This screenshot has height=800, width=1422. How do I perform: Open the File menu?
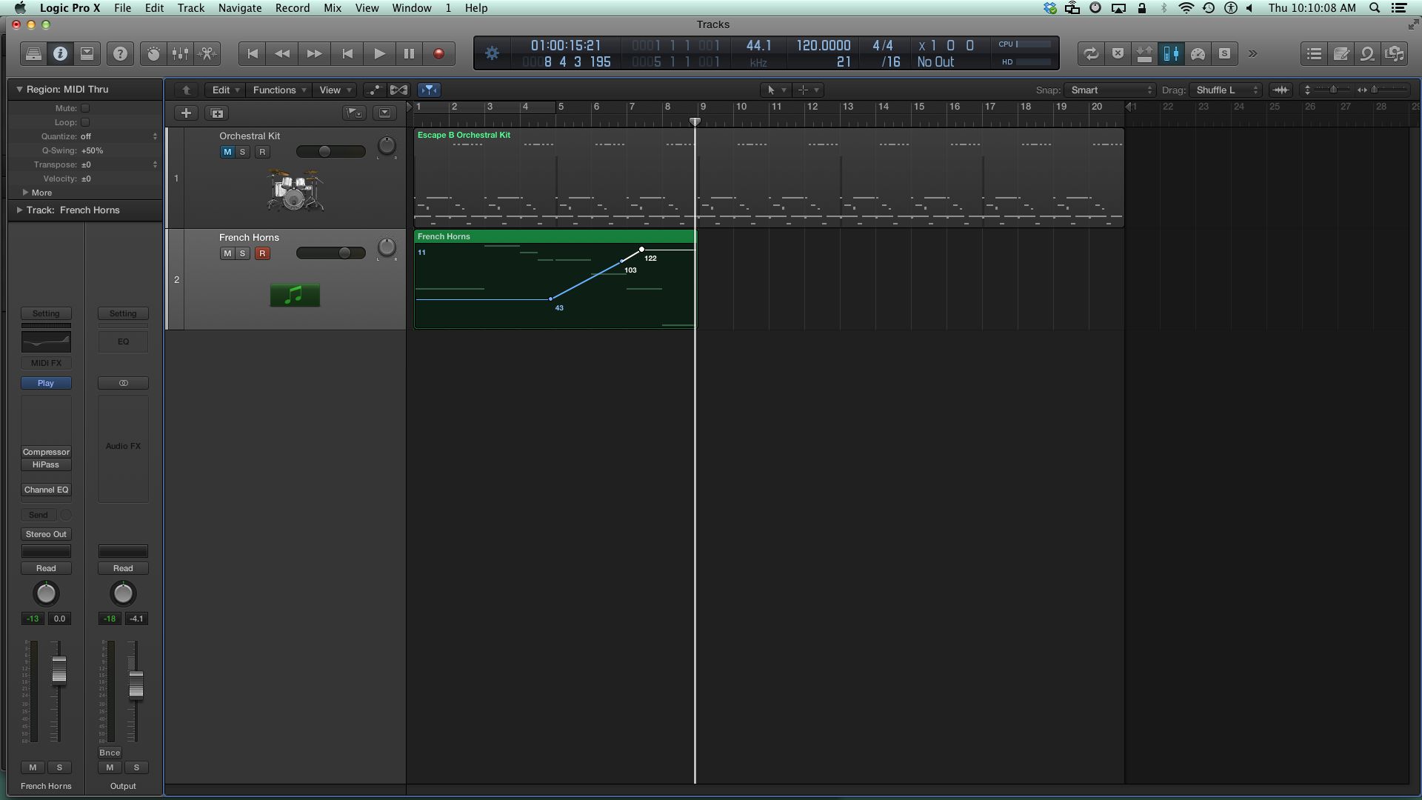point(122,8)
